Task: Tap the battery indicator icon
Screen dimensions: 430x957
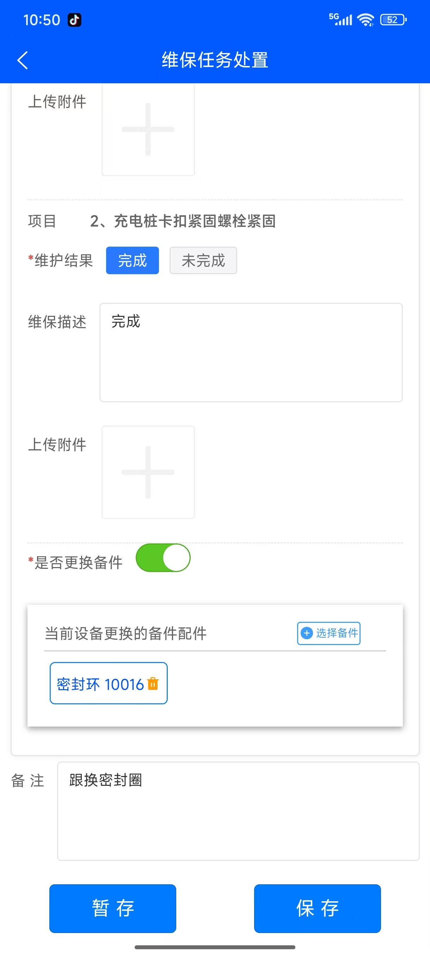Action: coord(393,20)
